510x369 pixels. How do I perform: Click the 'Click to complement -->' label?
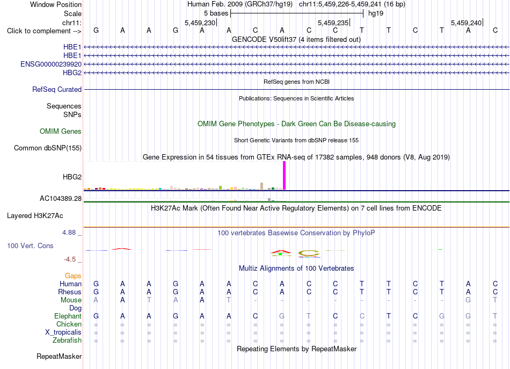point(44,31)
